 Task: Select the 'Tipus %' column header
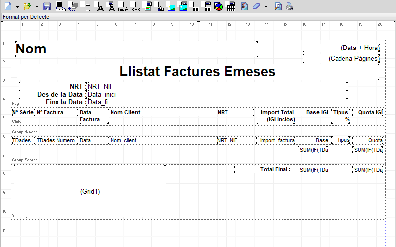(x=340, y=116)
